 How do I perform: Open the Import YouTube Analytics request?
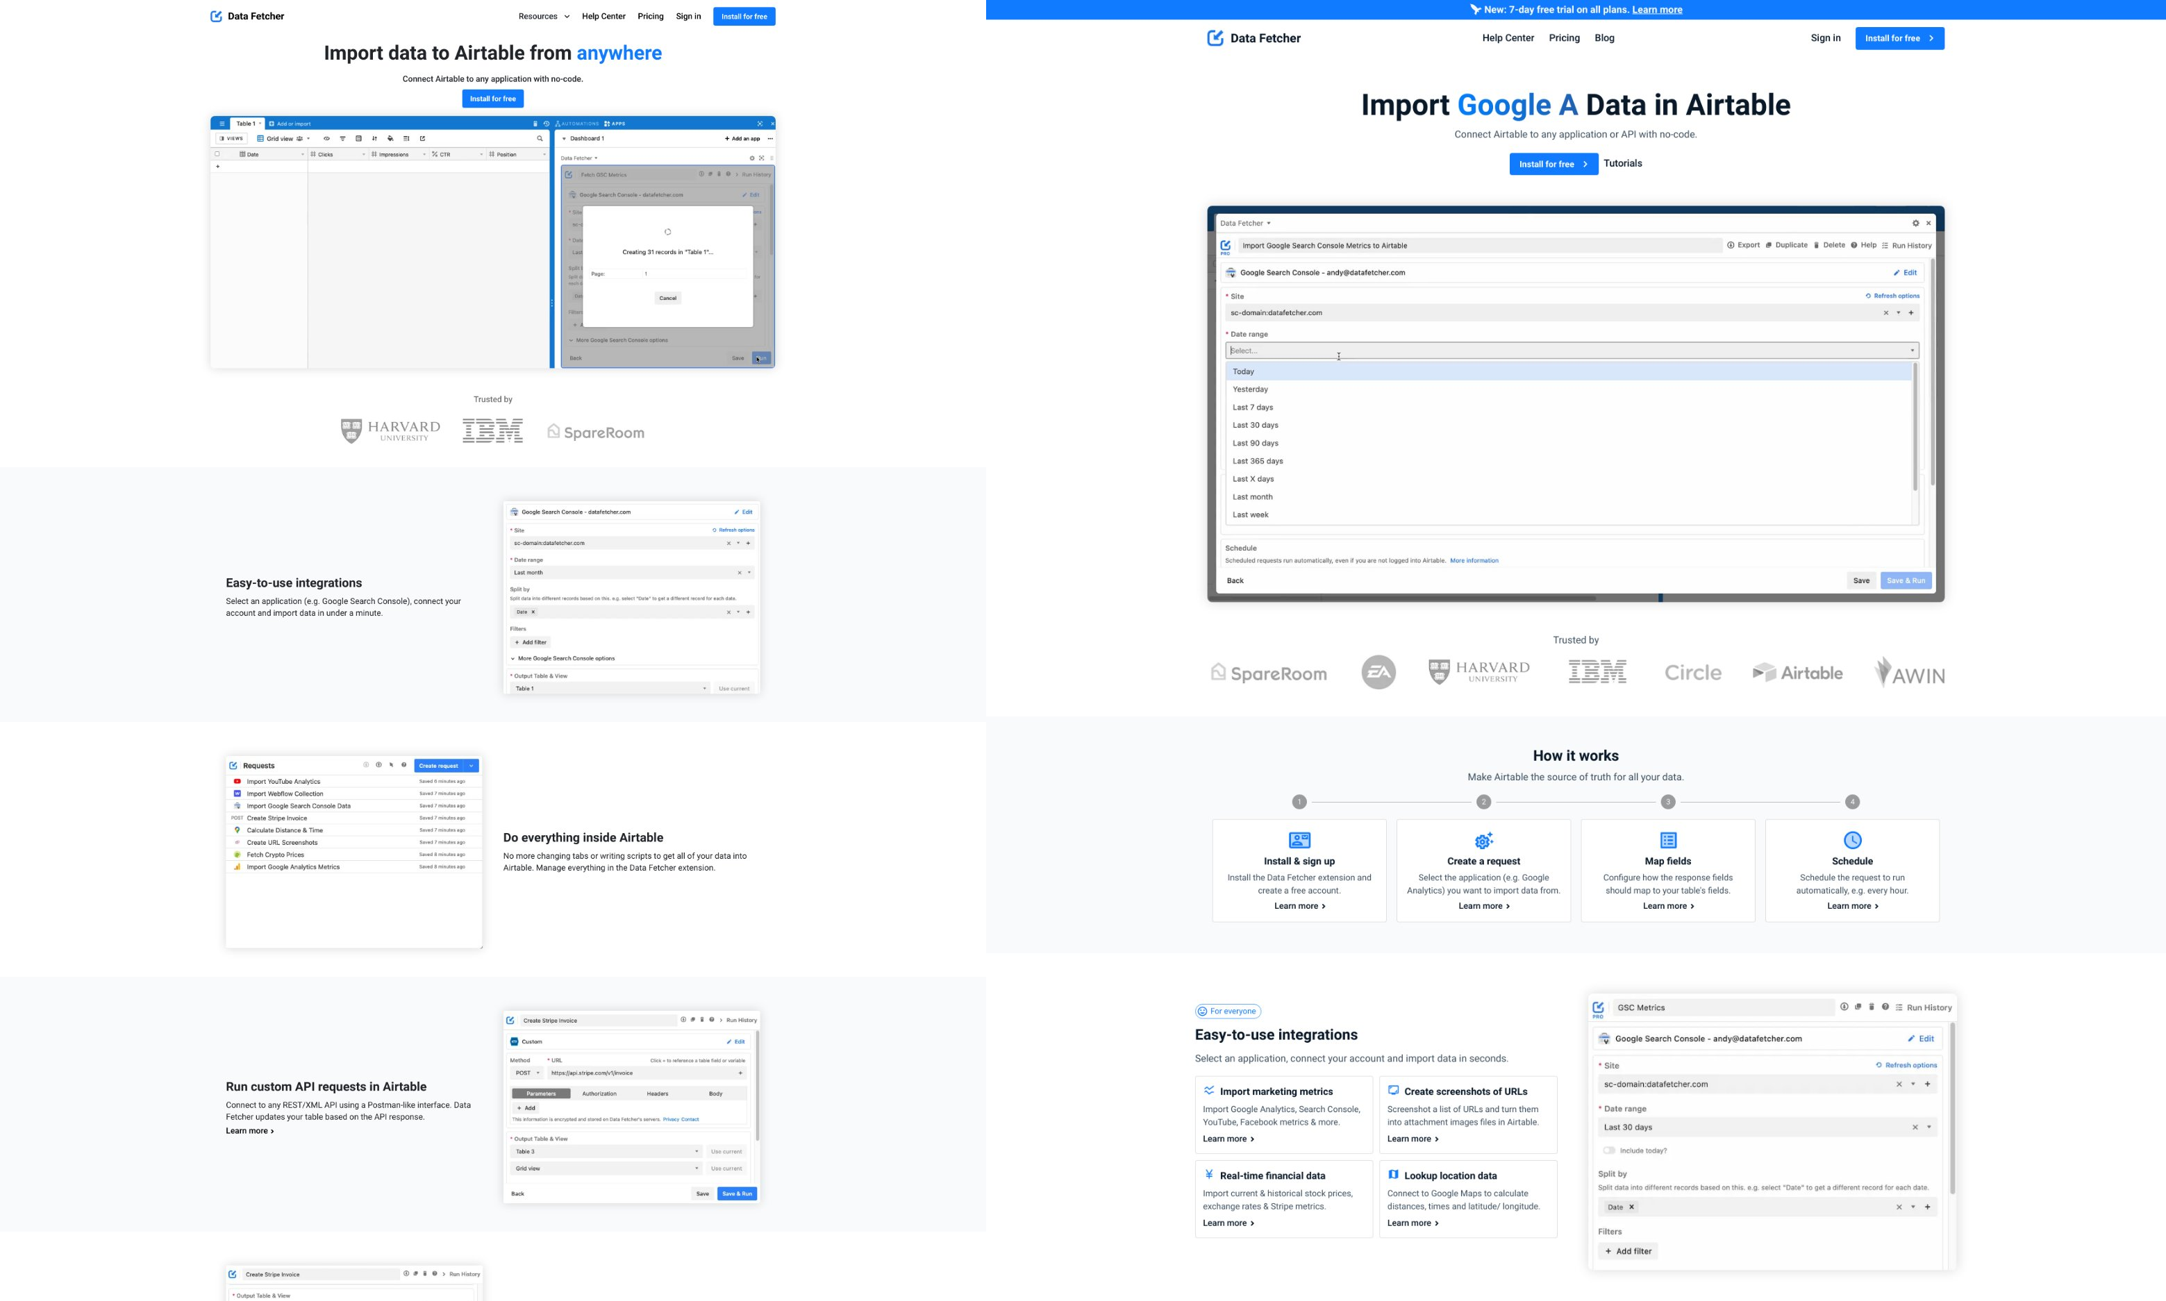click(x=354, y=781)
